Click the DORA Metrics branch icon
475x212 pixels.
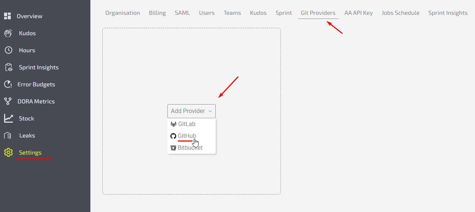(x=8, y=101)
